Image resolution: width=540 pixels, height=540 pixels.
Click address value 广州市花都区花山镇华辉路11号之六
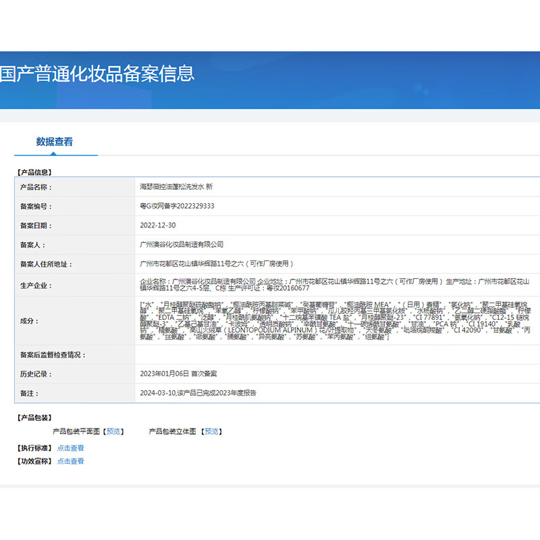tap(216, 264)
